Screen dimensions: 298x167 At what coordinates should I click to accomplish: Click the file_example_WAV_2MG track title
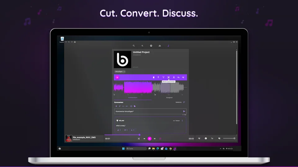84,137
